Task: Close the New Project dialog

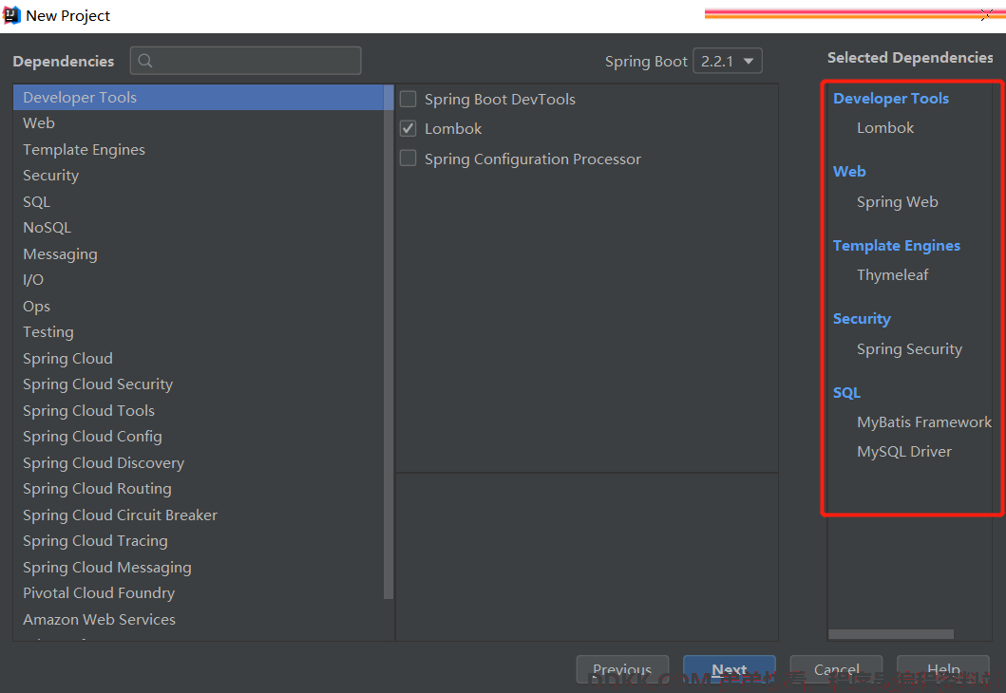Action: pos(987,15)
